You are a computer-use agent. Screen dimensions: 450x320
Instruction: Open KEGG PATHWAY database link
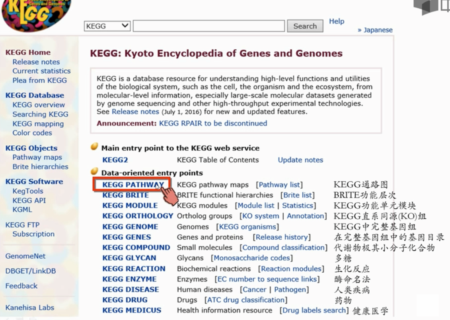[133, 185]
